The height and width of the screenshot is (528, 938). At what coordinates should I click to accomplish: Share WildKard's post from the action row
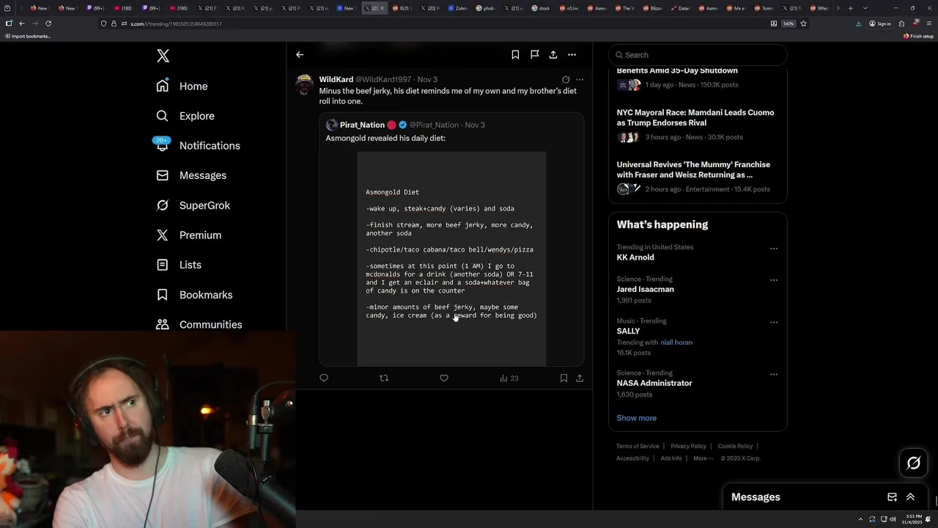580,378
